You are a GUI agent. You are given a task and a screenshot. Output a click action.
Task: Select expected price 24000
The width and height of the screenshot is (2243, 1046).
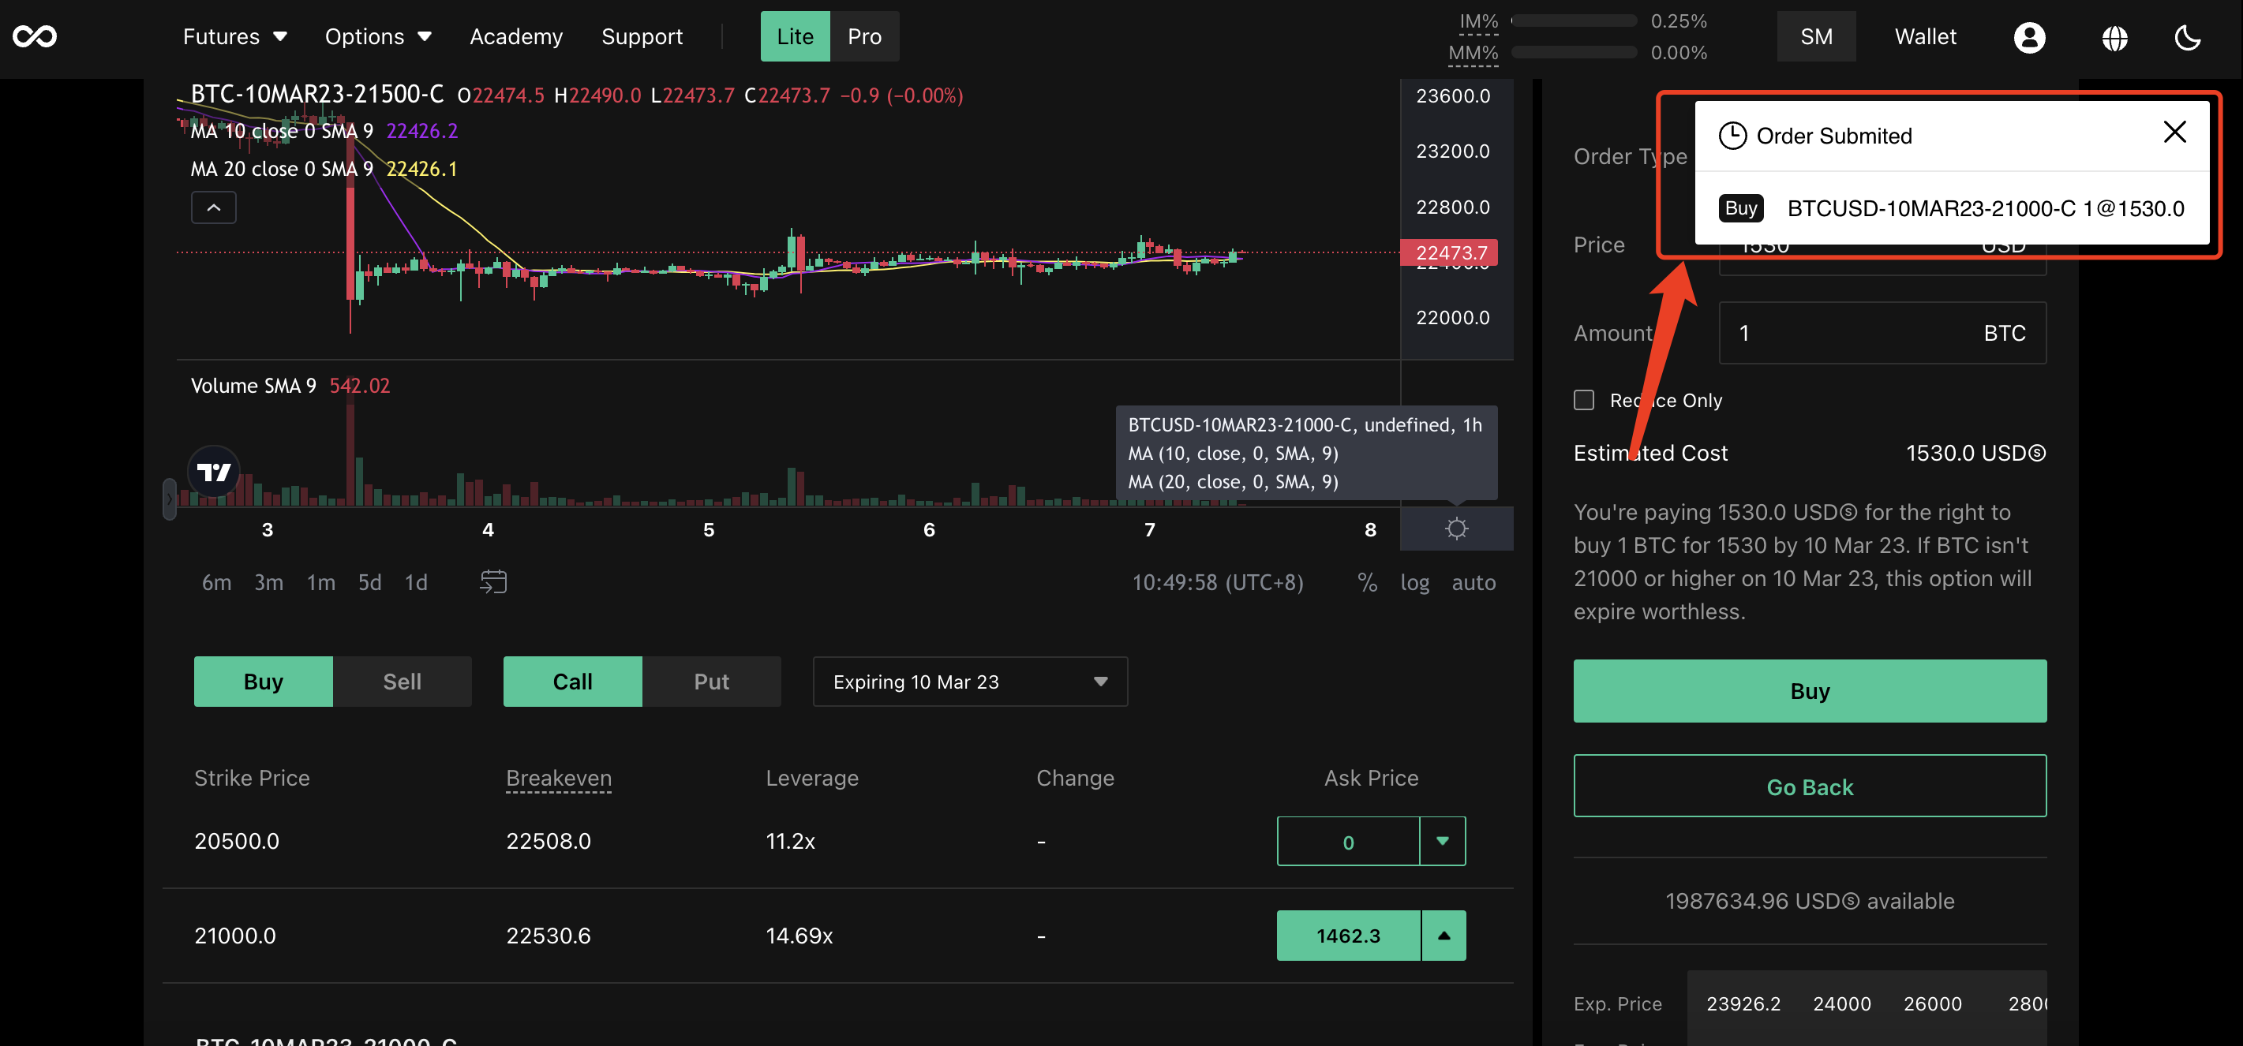(1840, 1003)
